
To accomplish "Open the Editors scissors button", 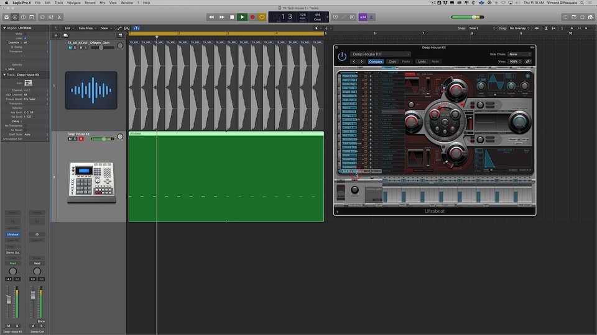I will coord(59,17).
